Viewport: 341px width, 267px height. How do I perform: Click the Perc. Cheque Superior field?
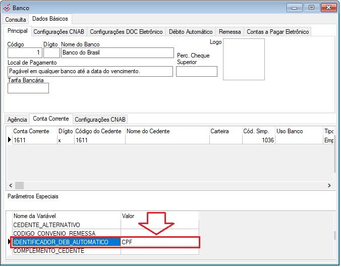point(196,71)
